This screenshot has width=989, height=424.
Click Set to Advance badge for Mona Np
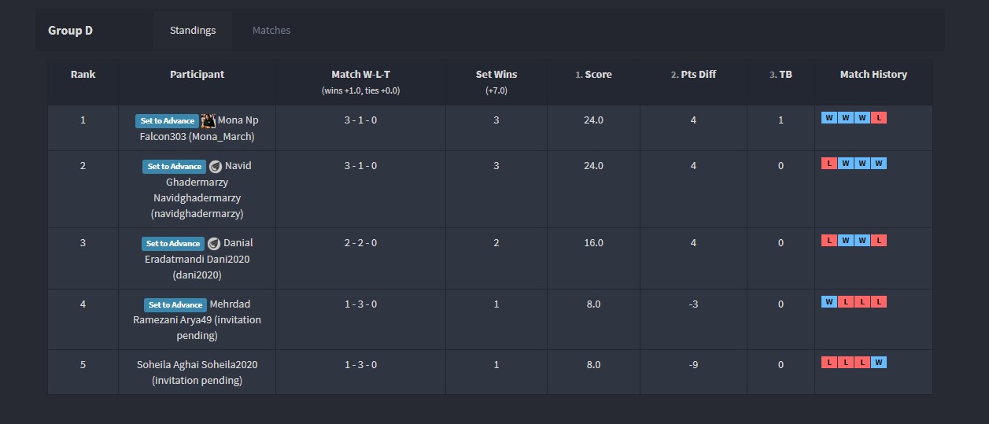(x=167, y=121)
